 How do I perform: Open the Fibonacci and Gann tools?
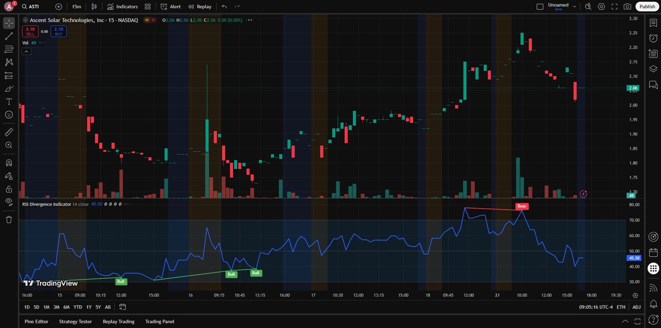9,50
